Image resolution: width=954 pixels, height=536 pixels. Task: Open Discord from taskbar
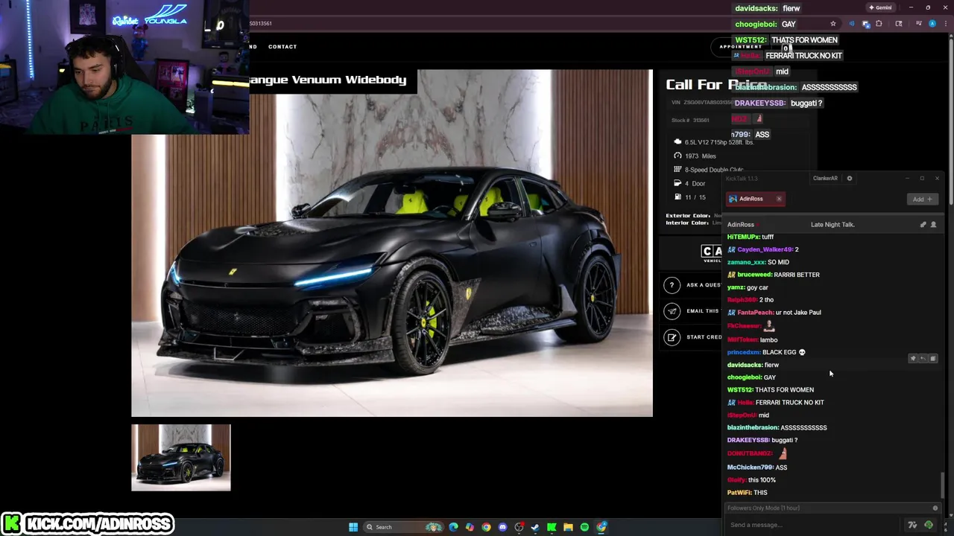[502, 527]
